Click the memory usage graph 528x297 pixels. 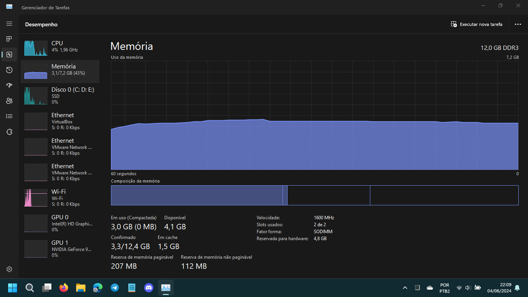coord(314,115)
